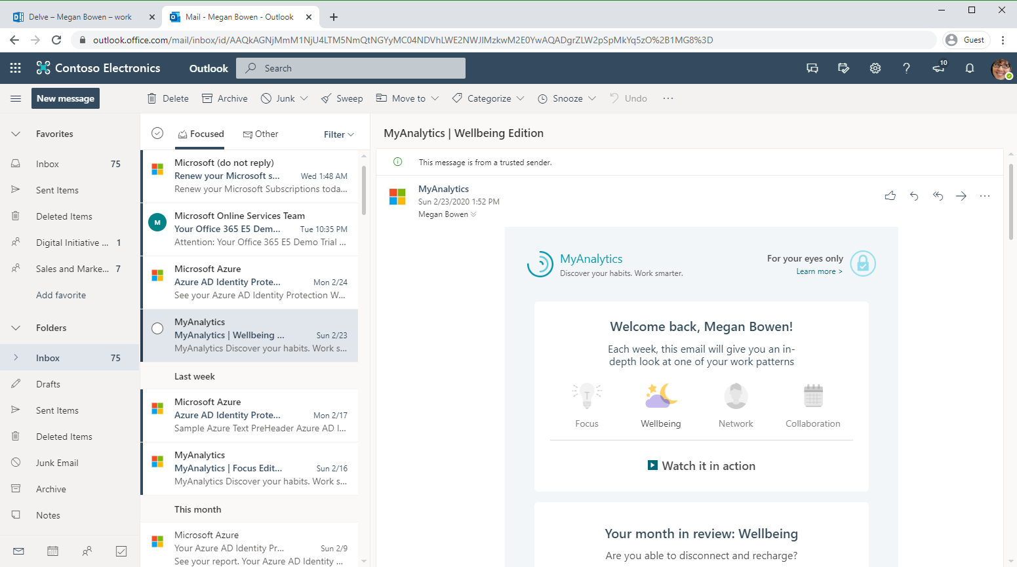1017x567 pixels.
Task: Toggle select all messages circle
Action: tap(157, 133)
